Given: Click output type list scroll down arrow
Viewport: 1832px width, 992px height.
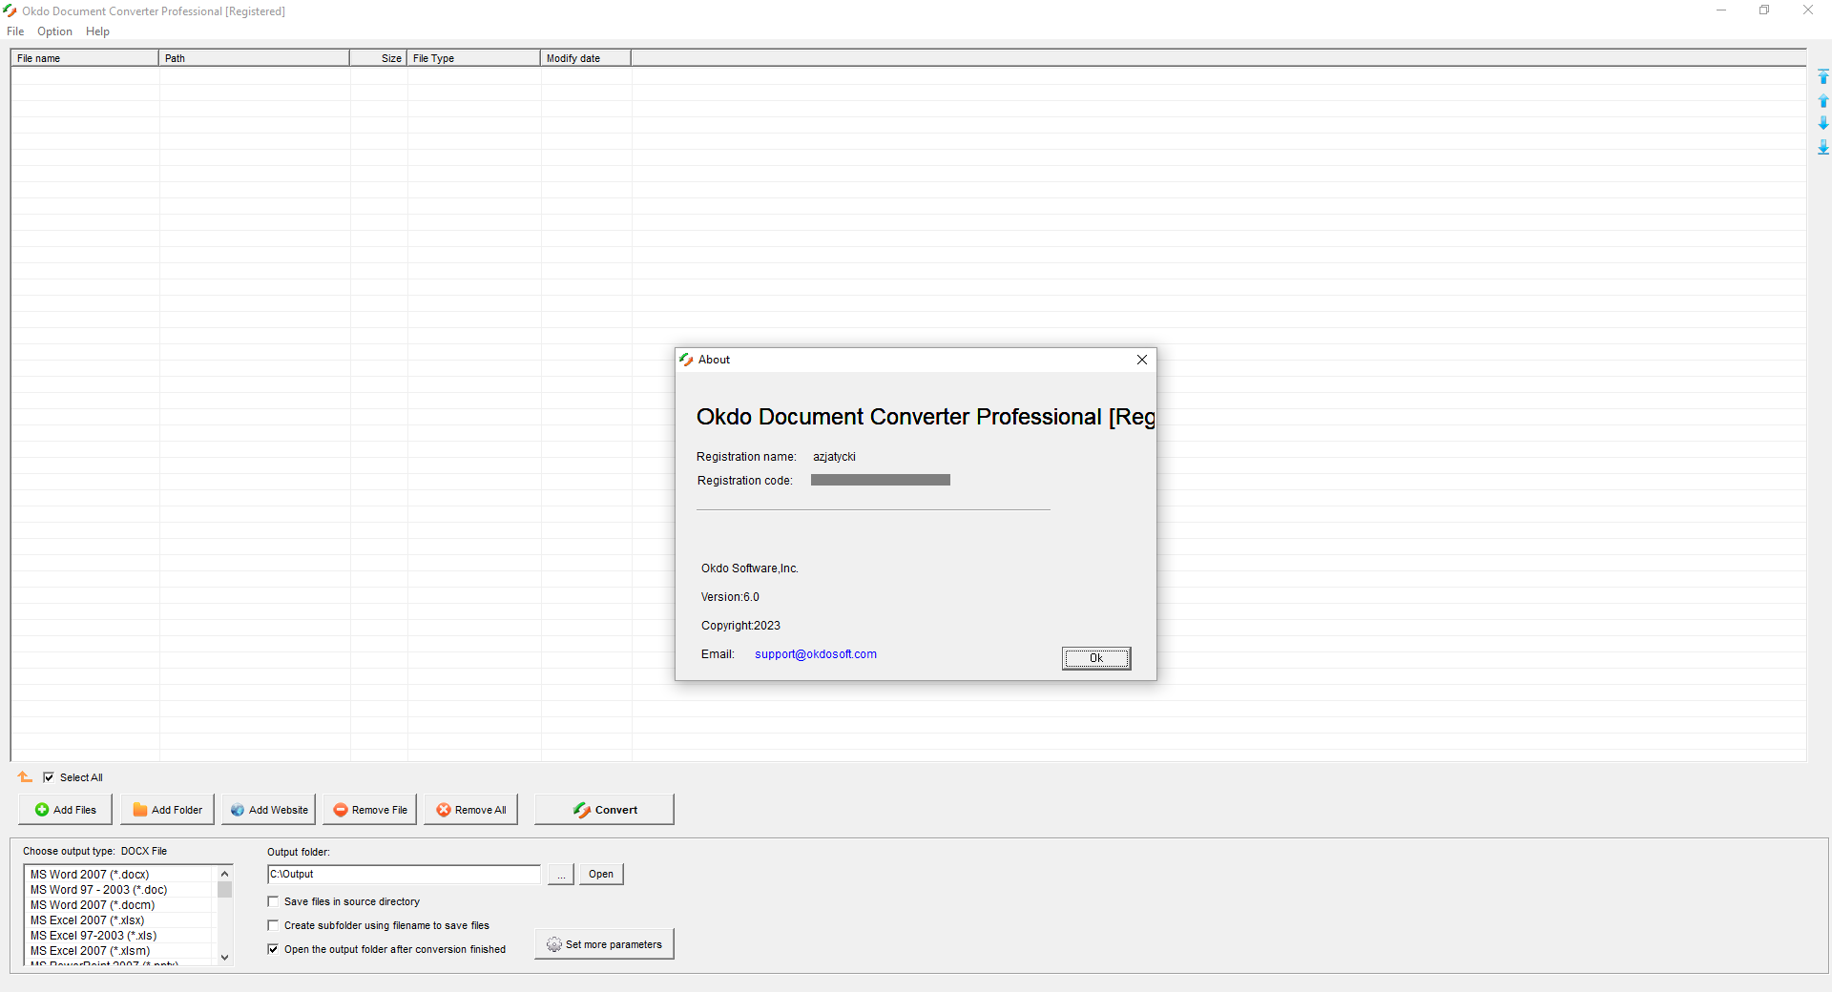Looking at the screenshot, I should [225, 958].
